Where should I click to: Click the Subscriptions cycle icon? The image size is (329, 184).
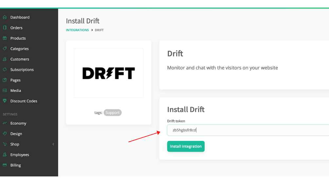click(5, 69)
